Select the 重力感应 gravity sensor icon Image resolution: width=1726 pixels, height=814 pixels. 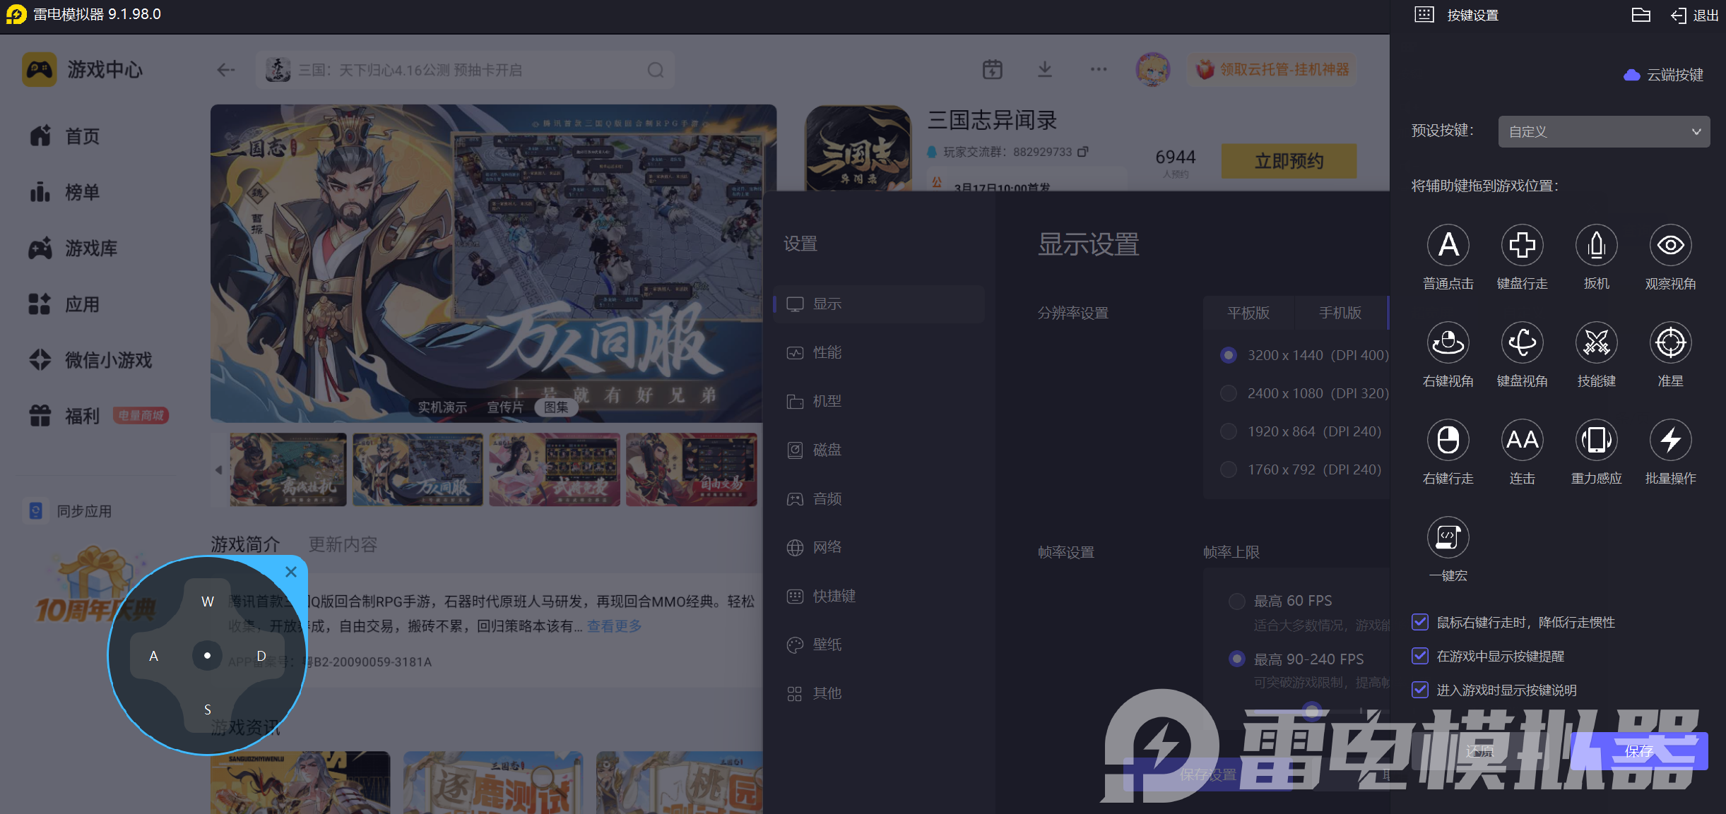1596,441
